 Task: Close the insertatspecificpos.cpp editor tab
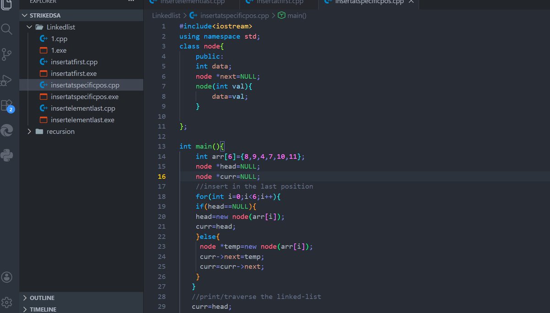pyautogui.click(x=411, y=2)
